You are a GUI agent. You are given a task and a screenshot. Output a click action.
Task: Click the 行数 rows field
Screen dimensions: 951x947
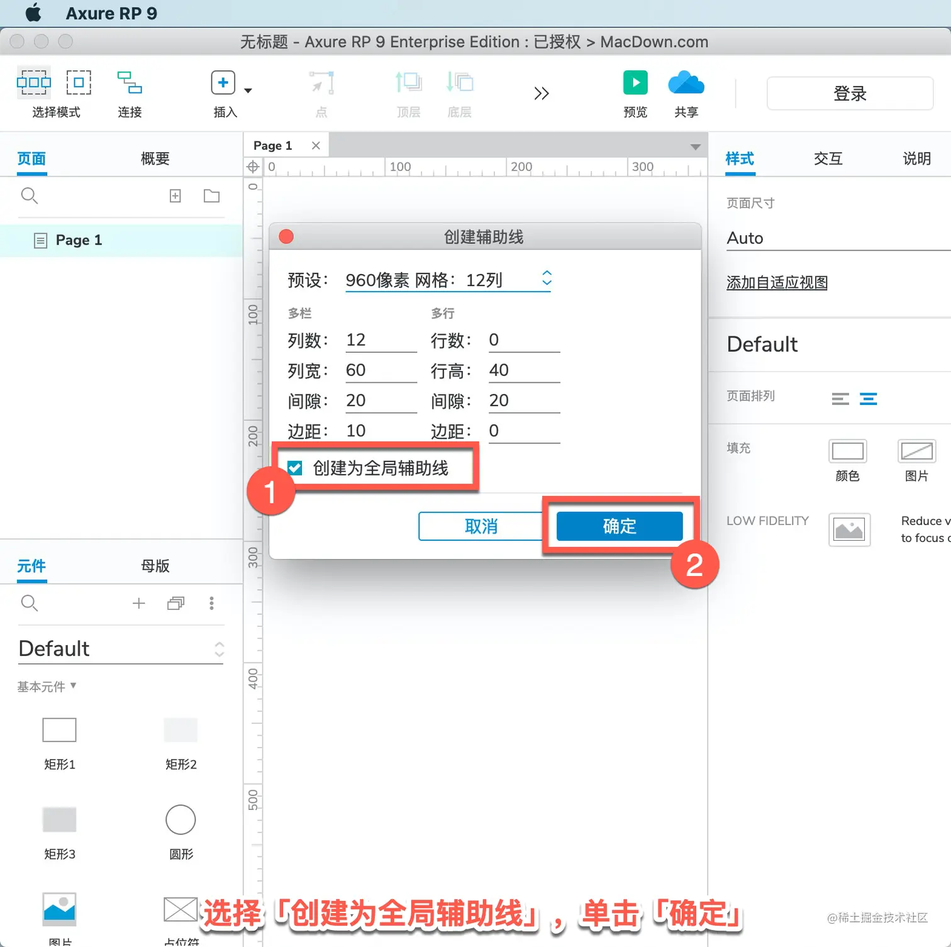(x=524, y=340)
